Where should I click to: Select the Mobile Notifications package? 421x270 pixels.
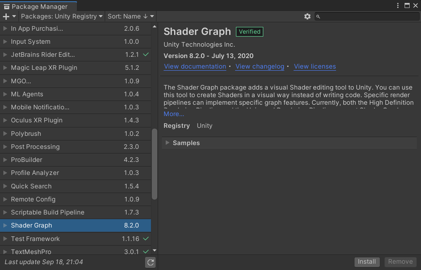pos(75,107)
